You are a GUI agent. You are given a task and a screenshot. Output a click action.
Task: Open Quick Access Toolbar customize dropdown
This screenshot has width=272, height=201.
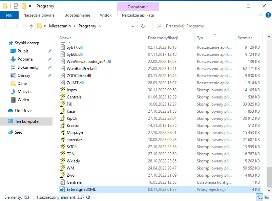[30, 6]
